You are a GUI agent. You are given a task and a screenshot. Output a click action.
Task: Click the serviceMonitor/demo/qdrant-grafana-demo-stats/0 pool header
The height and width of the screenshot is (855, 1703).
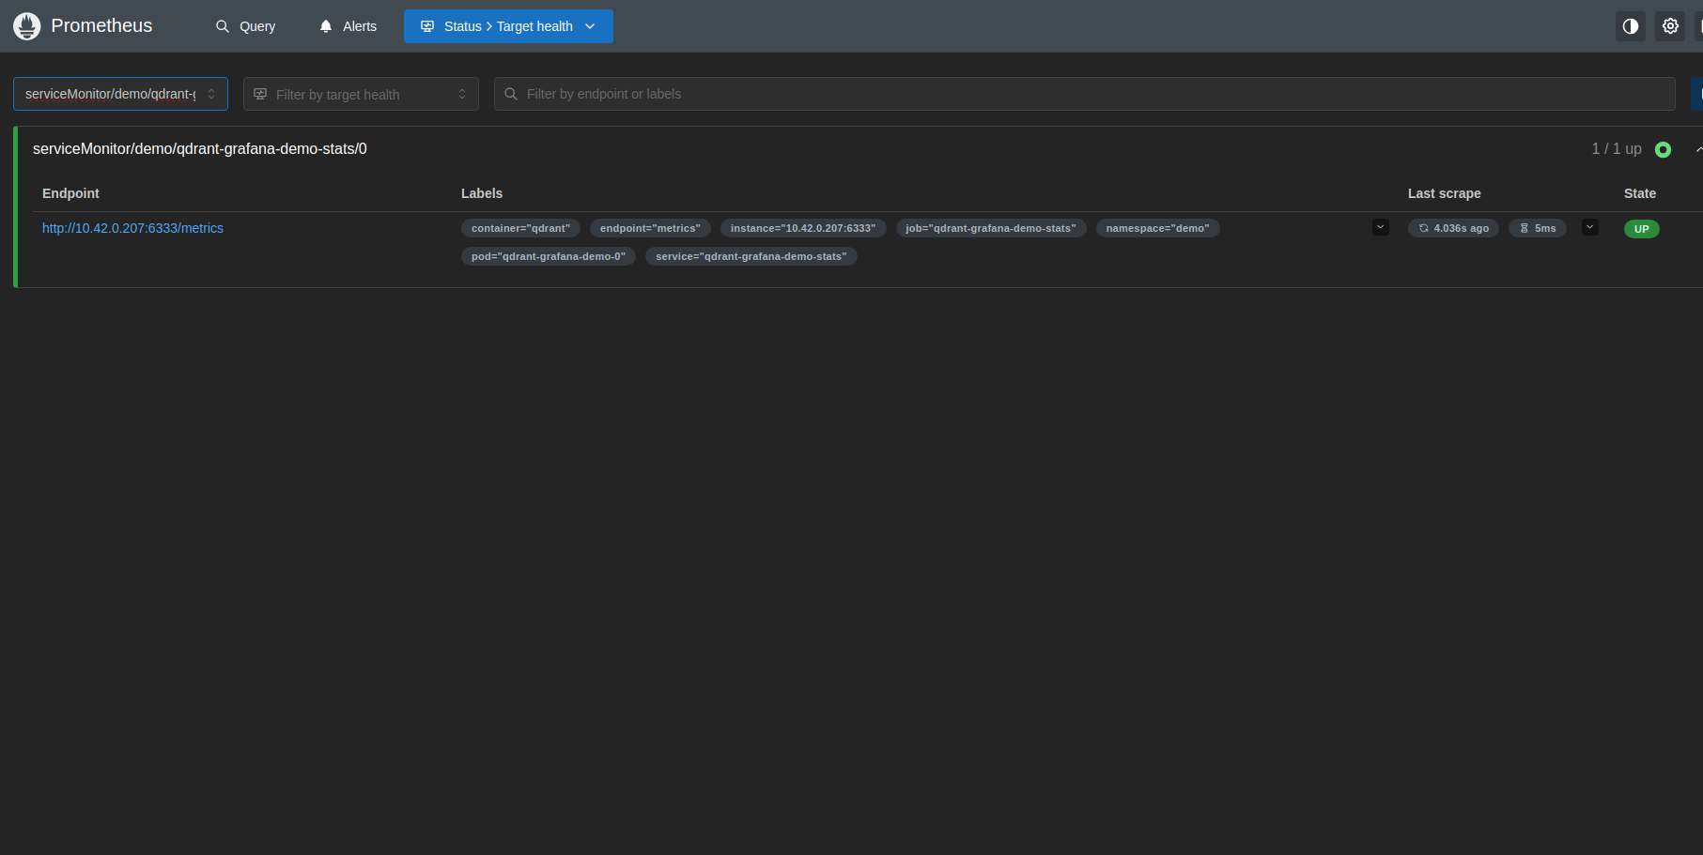(x=200, y=149)
